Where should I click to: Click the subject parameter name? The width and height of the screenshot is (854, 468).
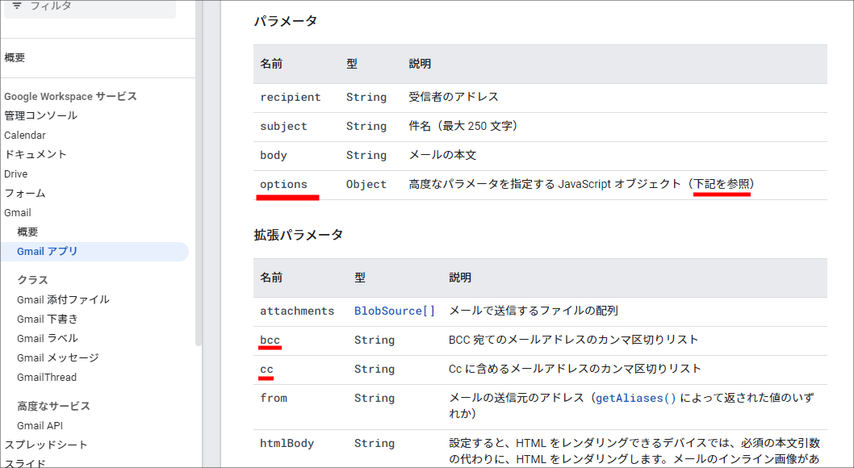pyautogui.click(x=283, y=126)
